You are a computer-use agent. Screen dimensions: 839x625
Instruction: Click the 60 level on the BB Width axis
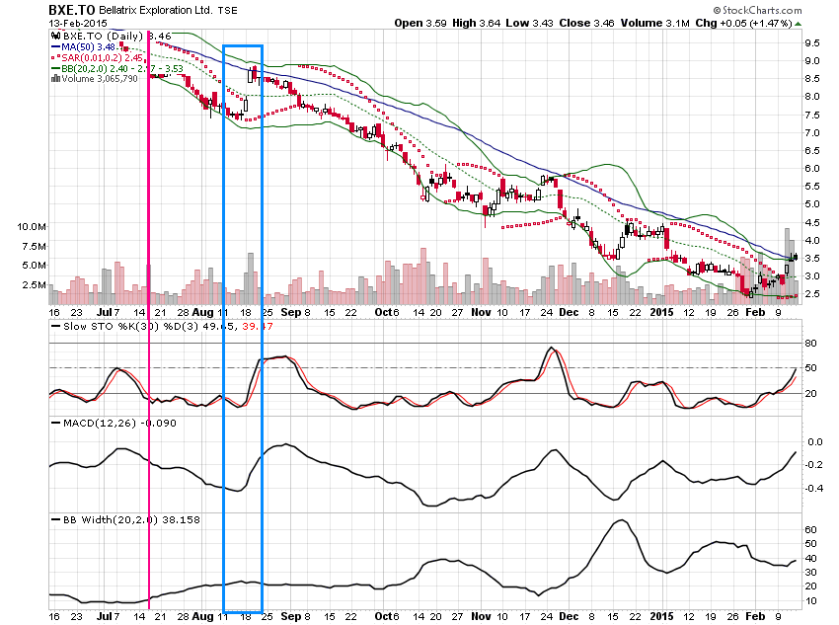(x=810, y=529)
